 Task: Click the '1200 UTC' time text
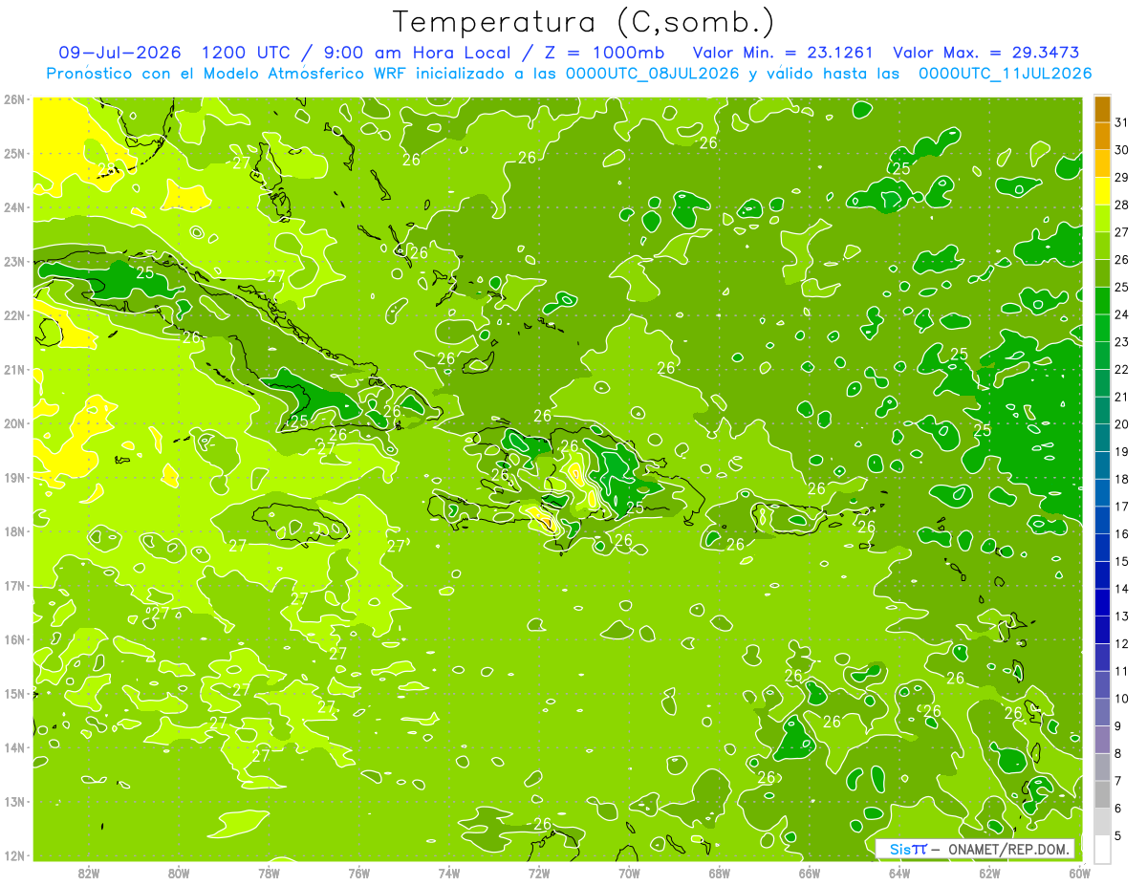246,53
